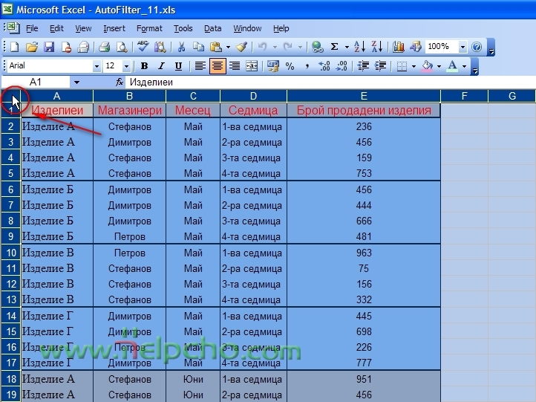Click the Name Box showing A1
This screenshot has width=536, height=402.
[36, 82]
